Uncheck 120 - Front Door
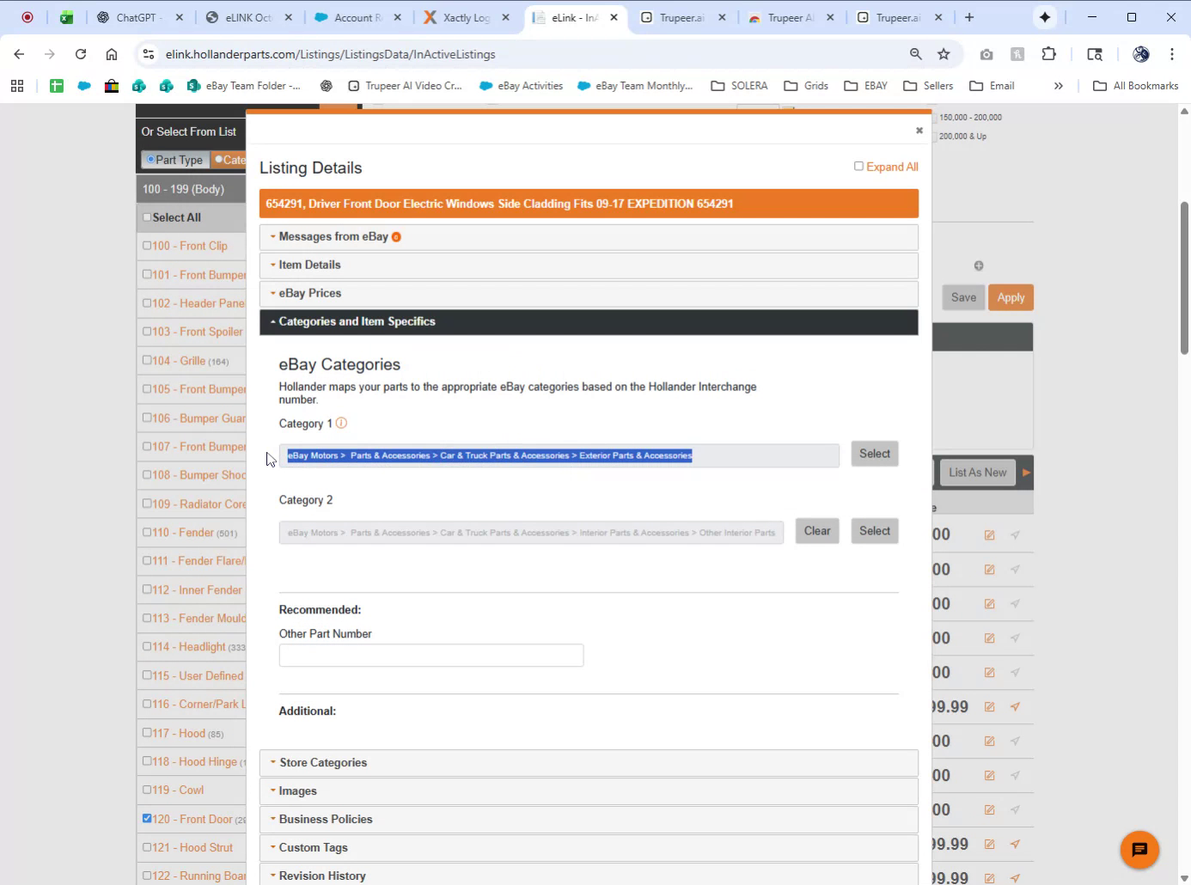 [147, 818]
